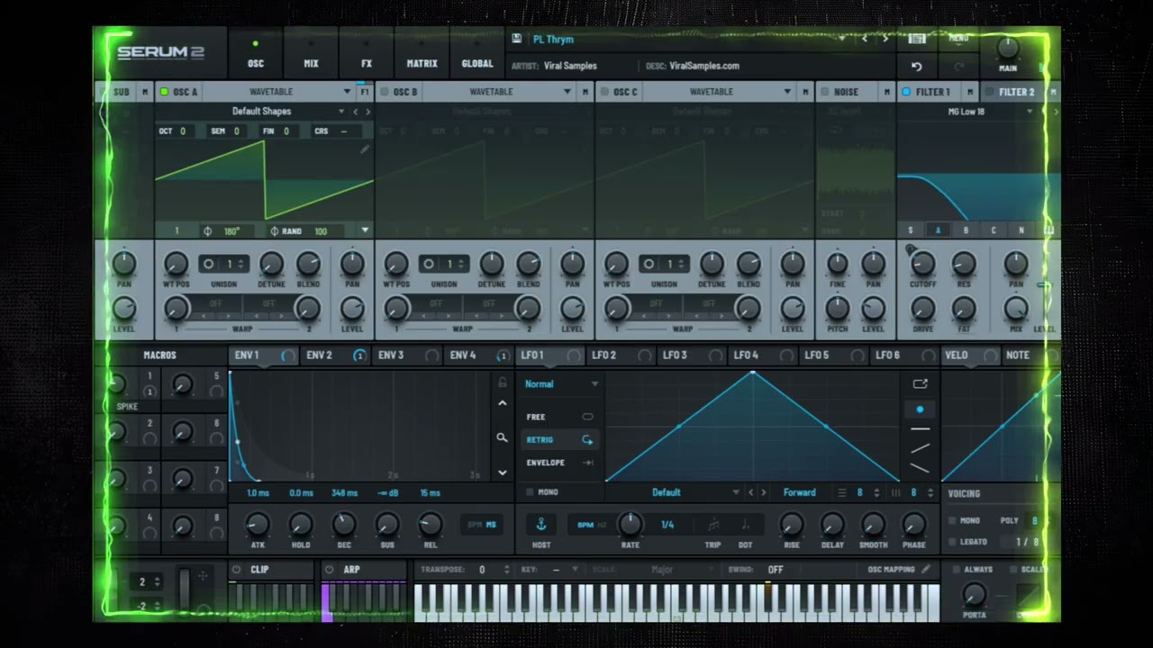Enable the LFO MONO checkbox
The width and height of the screenshot is (1153, 648).
pos(530,492)
